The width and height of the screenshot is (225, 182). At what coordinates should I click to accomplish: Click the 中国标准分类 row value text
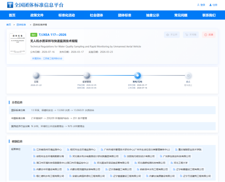click(x=59, y=118)
